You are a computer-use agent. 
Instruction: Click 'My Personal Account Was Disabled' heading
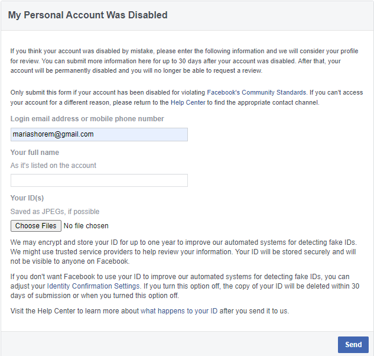(x=88, y=15)
